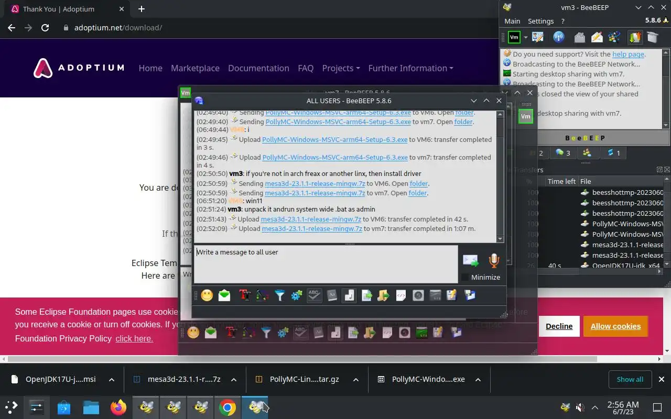
Task: Open the cookie policy 'click here' link
Action: click(134, 338)
